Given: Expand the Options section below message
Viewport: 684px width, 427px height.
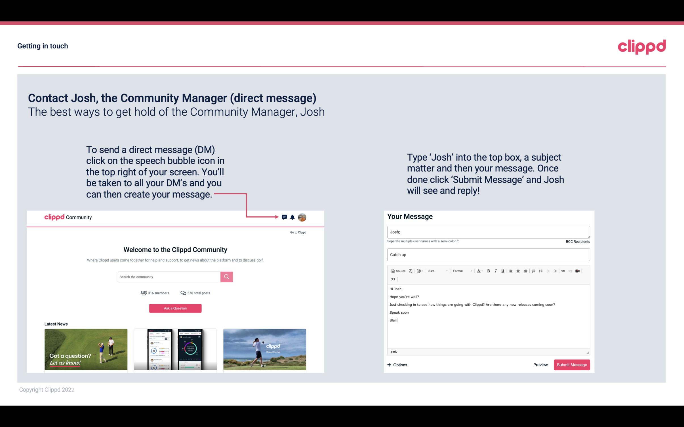Looking at the screenshot, I should click(397, 365).
